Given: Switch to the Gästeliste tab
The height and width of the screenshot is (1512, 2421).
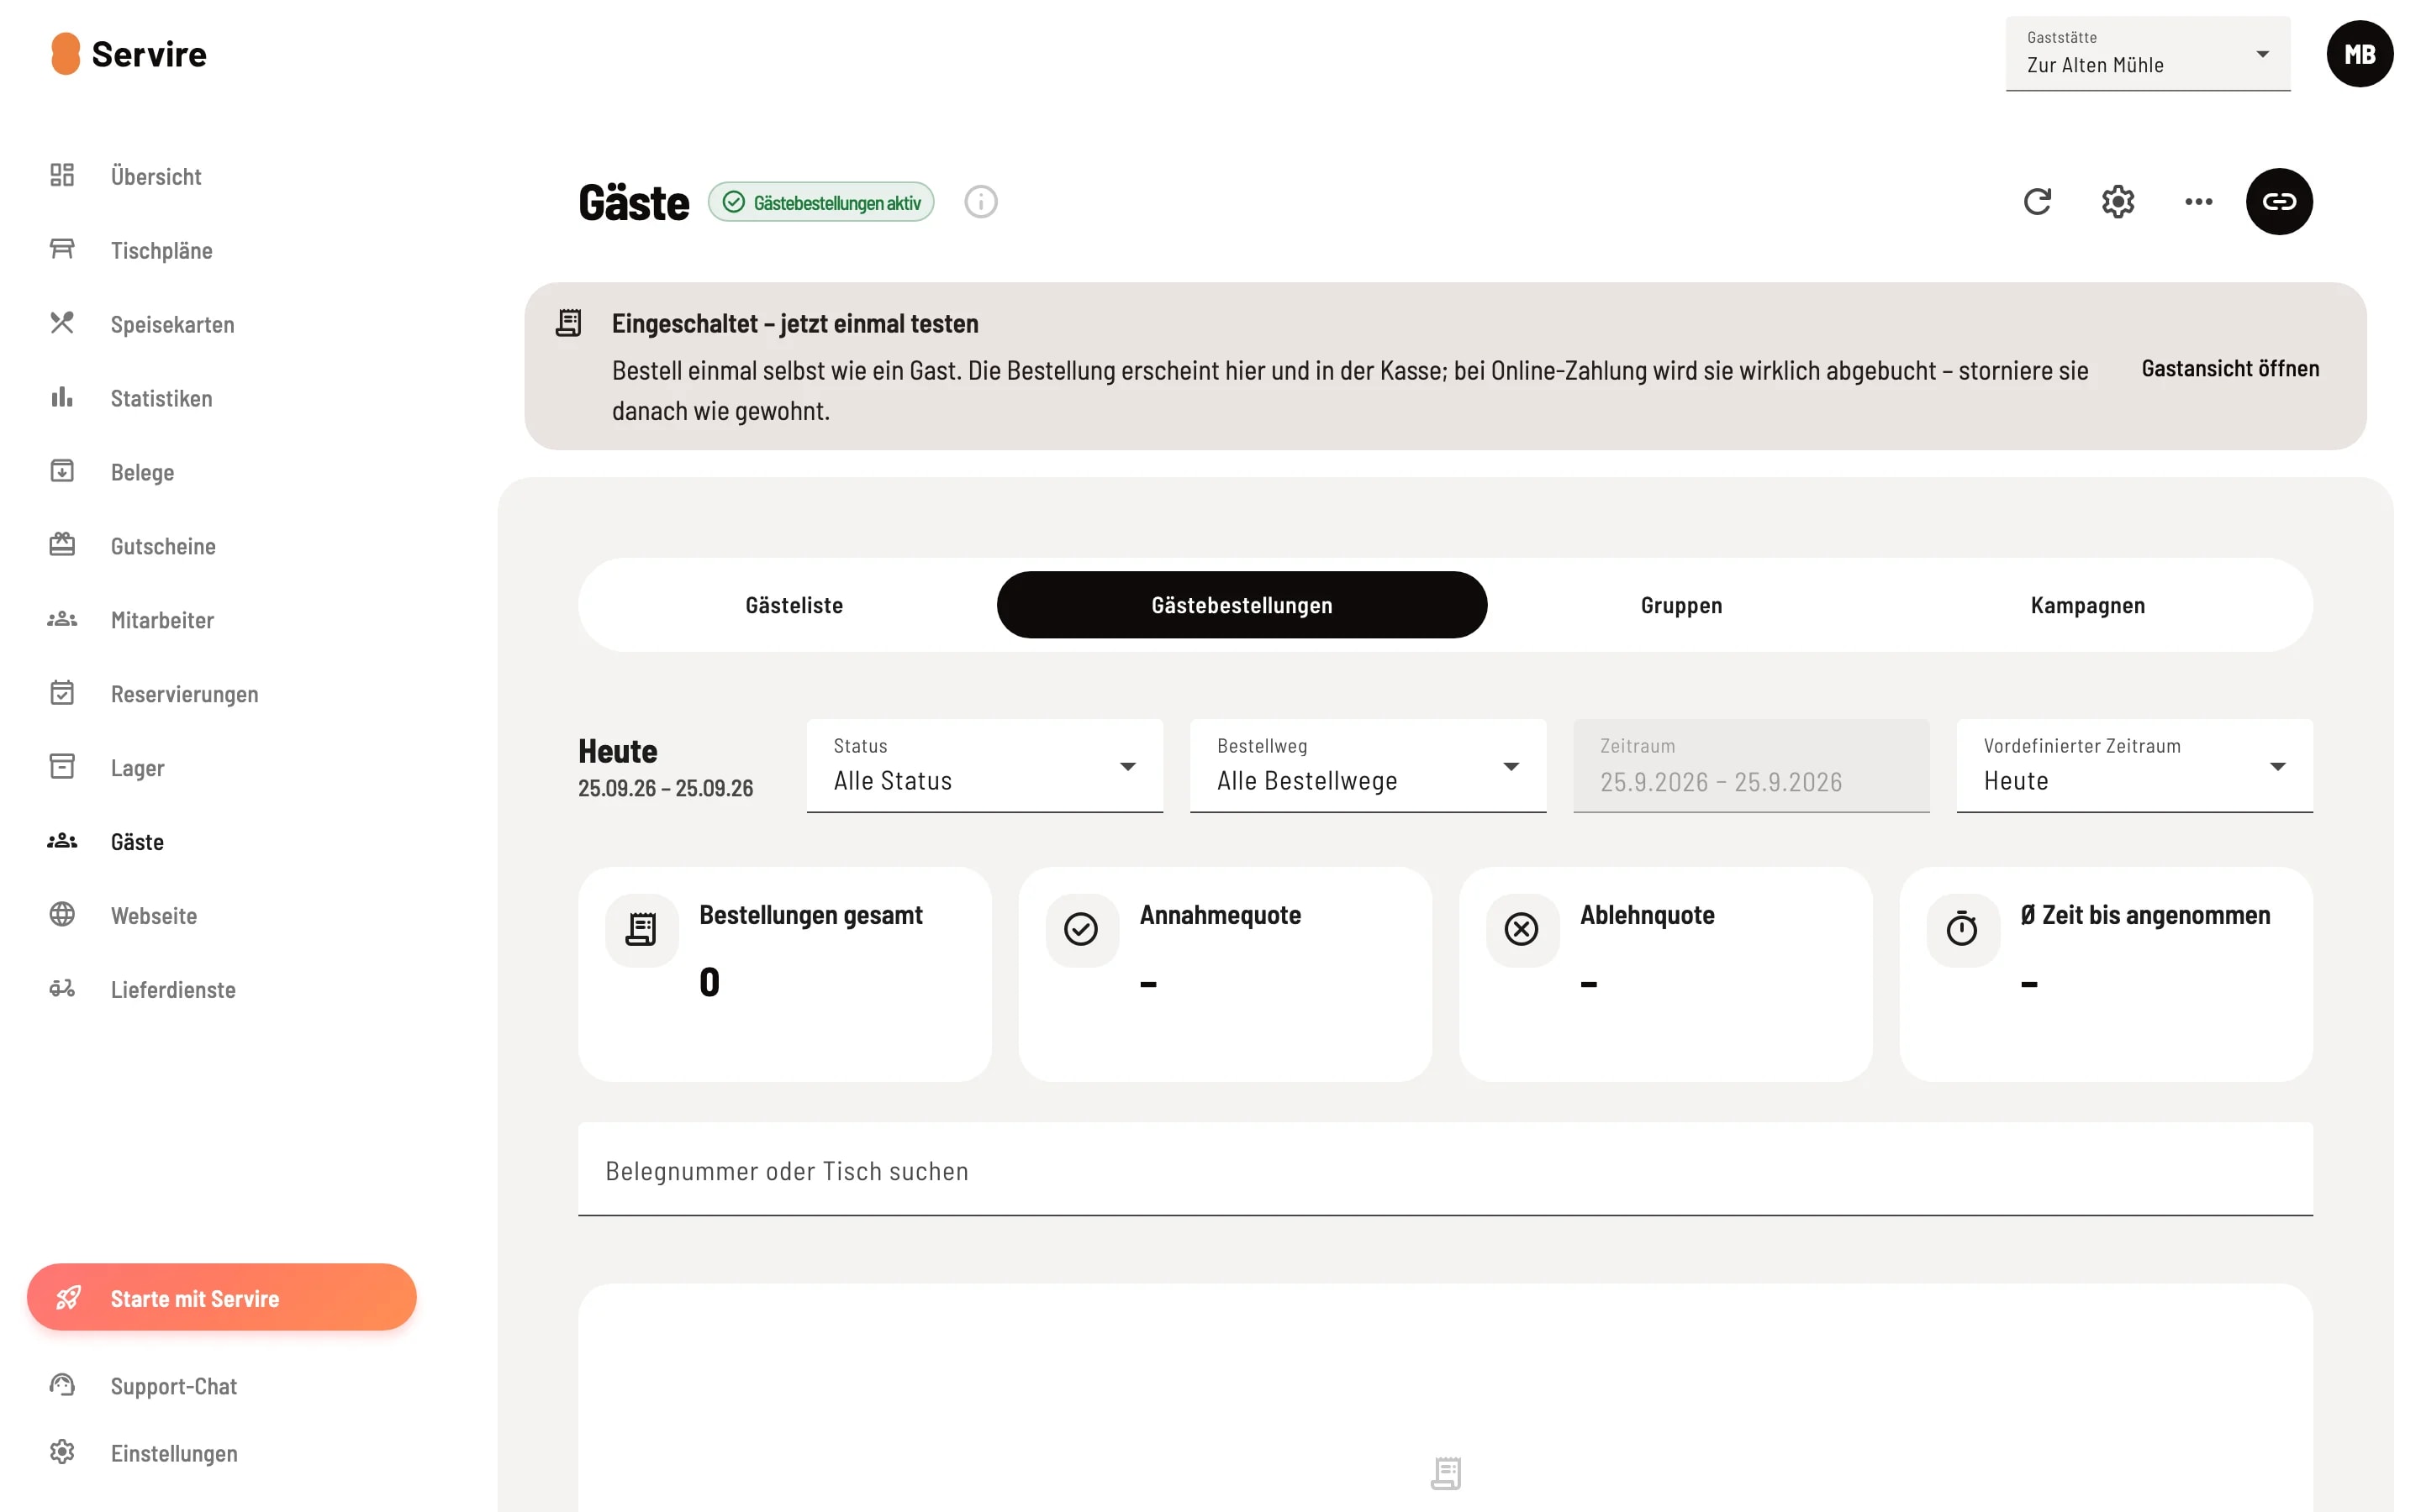Looking at the screenshot, I should coord(794,605).
